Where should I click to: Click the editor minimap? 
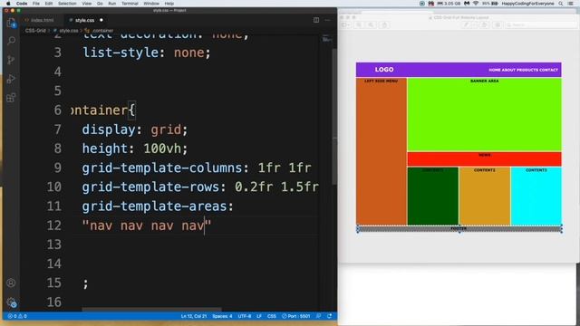click(326, 38)
